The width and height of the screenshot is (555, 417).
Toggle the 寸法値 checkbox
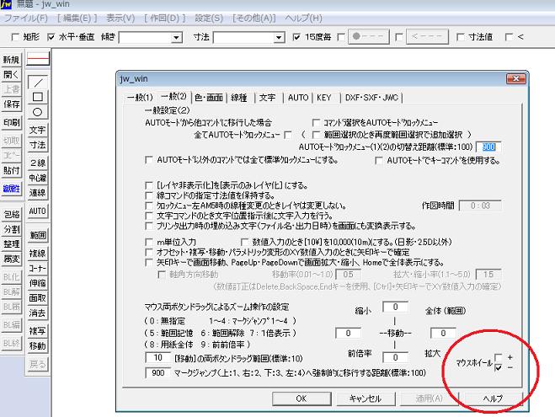[x=460, y=37]
